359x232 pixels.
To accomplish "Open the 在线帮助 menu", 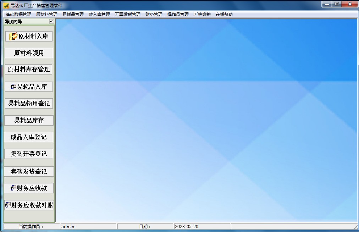I will click(x=224, y=15).
